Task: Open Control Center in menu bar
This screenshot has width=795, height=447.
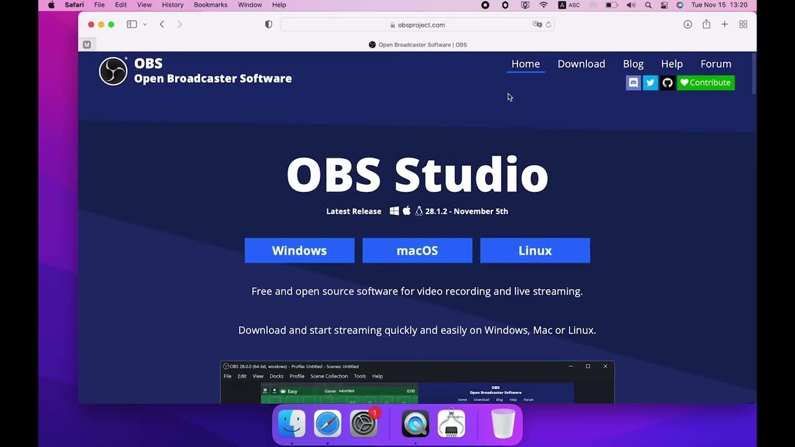Action: click(665, 5)
